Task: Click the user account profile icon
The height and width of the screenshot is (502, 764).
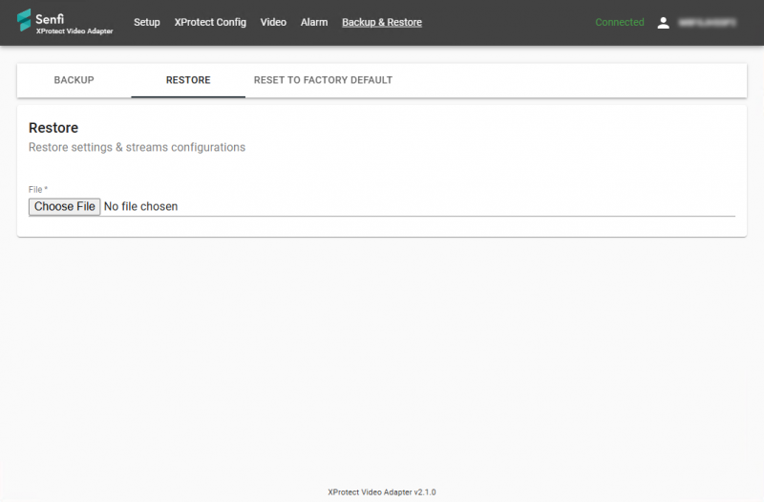Action: click(x=664, y=22)
